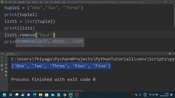Click the down arrow icon in Run console toolbar
This screenshot has width=175, height=98.
(6, 61)
